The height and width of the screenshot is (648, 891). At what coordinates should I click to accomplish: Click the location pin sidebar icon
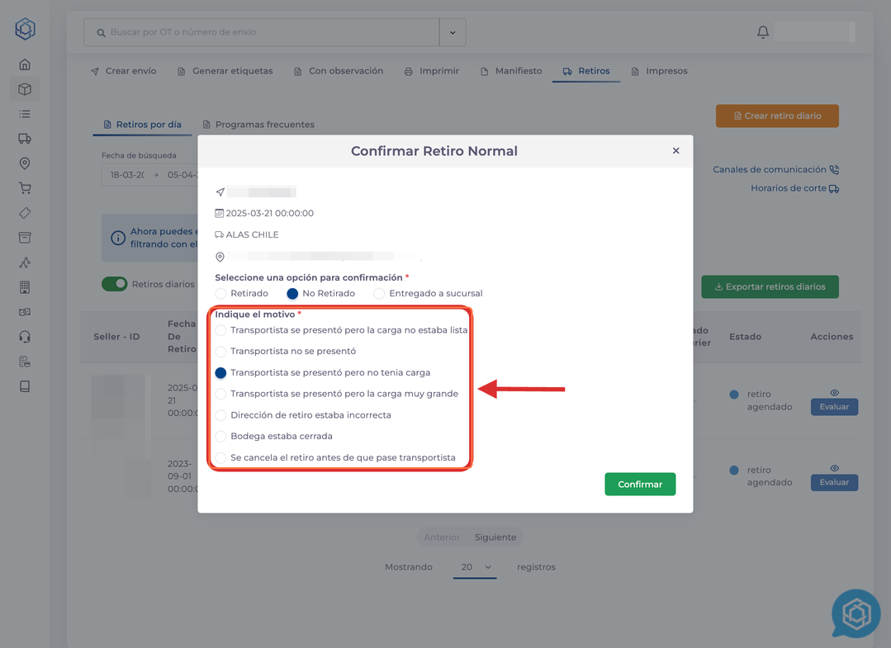click(25, 163)
